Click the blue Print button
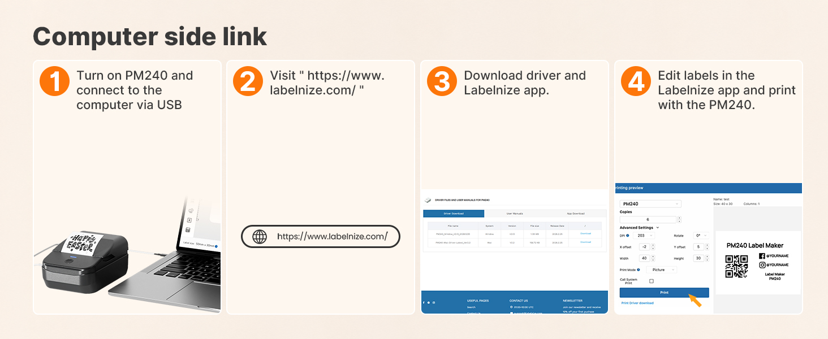This screenshot has height=339, width=828. (x=664, y=293)
